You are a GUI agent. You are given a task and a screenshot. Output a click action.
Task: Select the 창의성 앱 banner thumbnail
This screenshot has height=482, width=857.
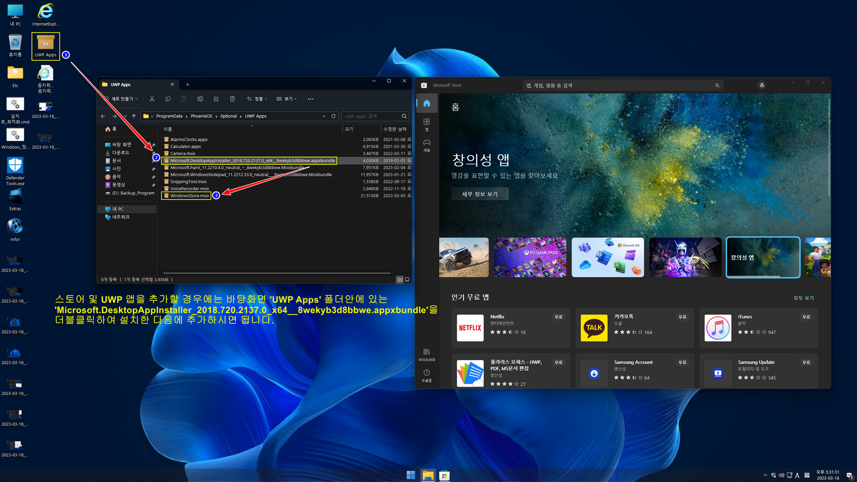[x=763, y=257]
